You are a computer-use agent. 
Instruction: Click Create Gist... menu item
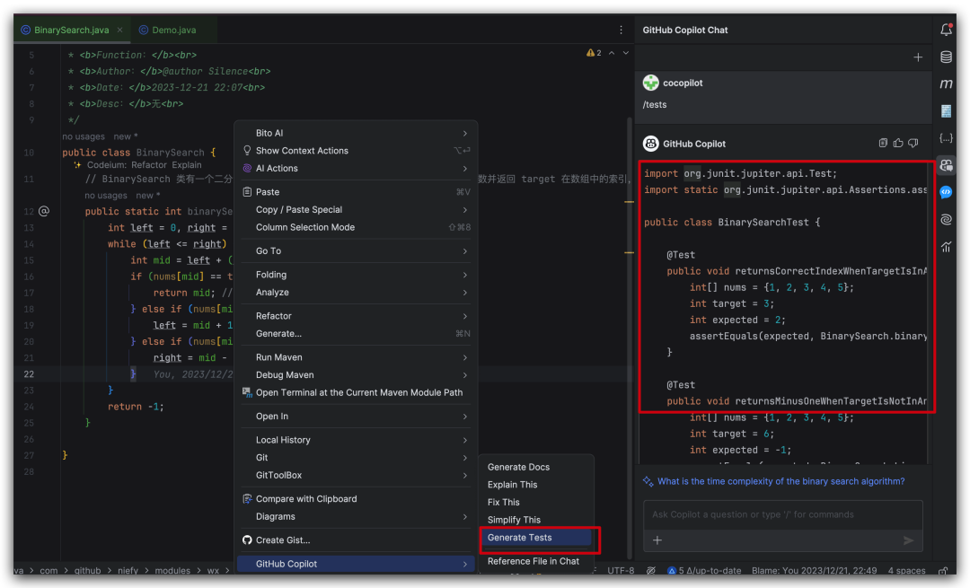[x=357, y=540]
